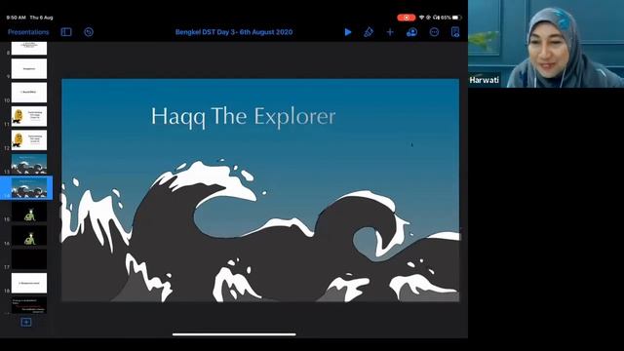
Task: Select the wave illustration on the slide
Action: click(260, 231)
